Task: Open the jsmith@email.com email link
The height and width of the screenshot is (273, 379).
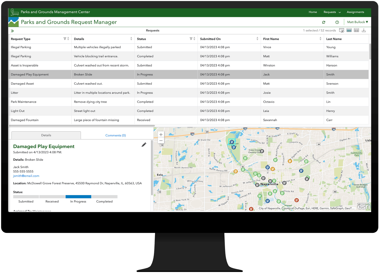Action: [26, 176]
